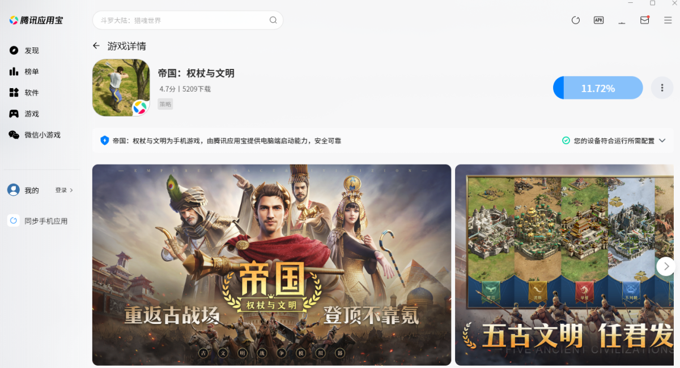Click the search magnifier icon

point(273,20)
